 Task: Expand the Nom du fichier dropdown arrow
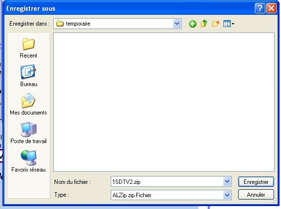click(227, 181)
